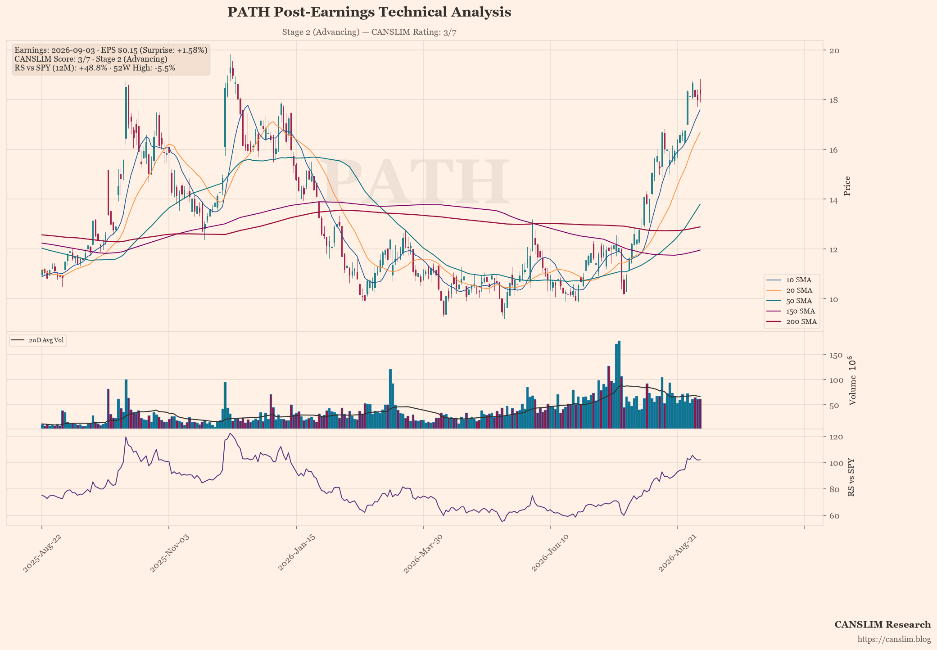Click the volume axis tick '50'

[x=834, y=406]
